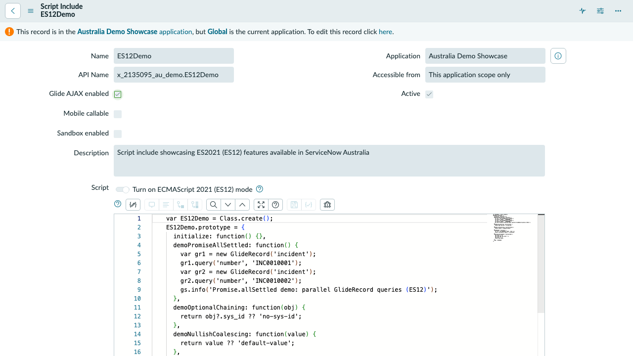This screenshot has width=633, height=356.
Task: Open search in the script editor
Action: (x=214, y=205)
